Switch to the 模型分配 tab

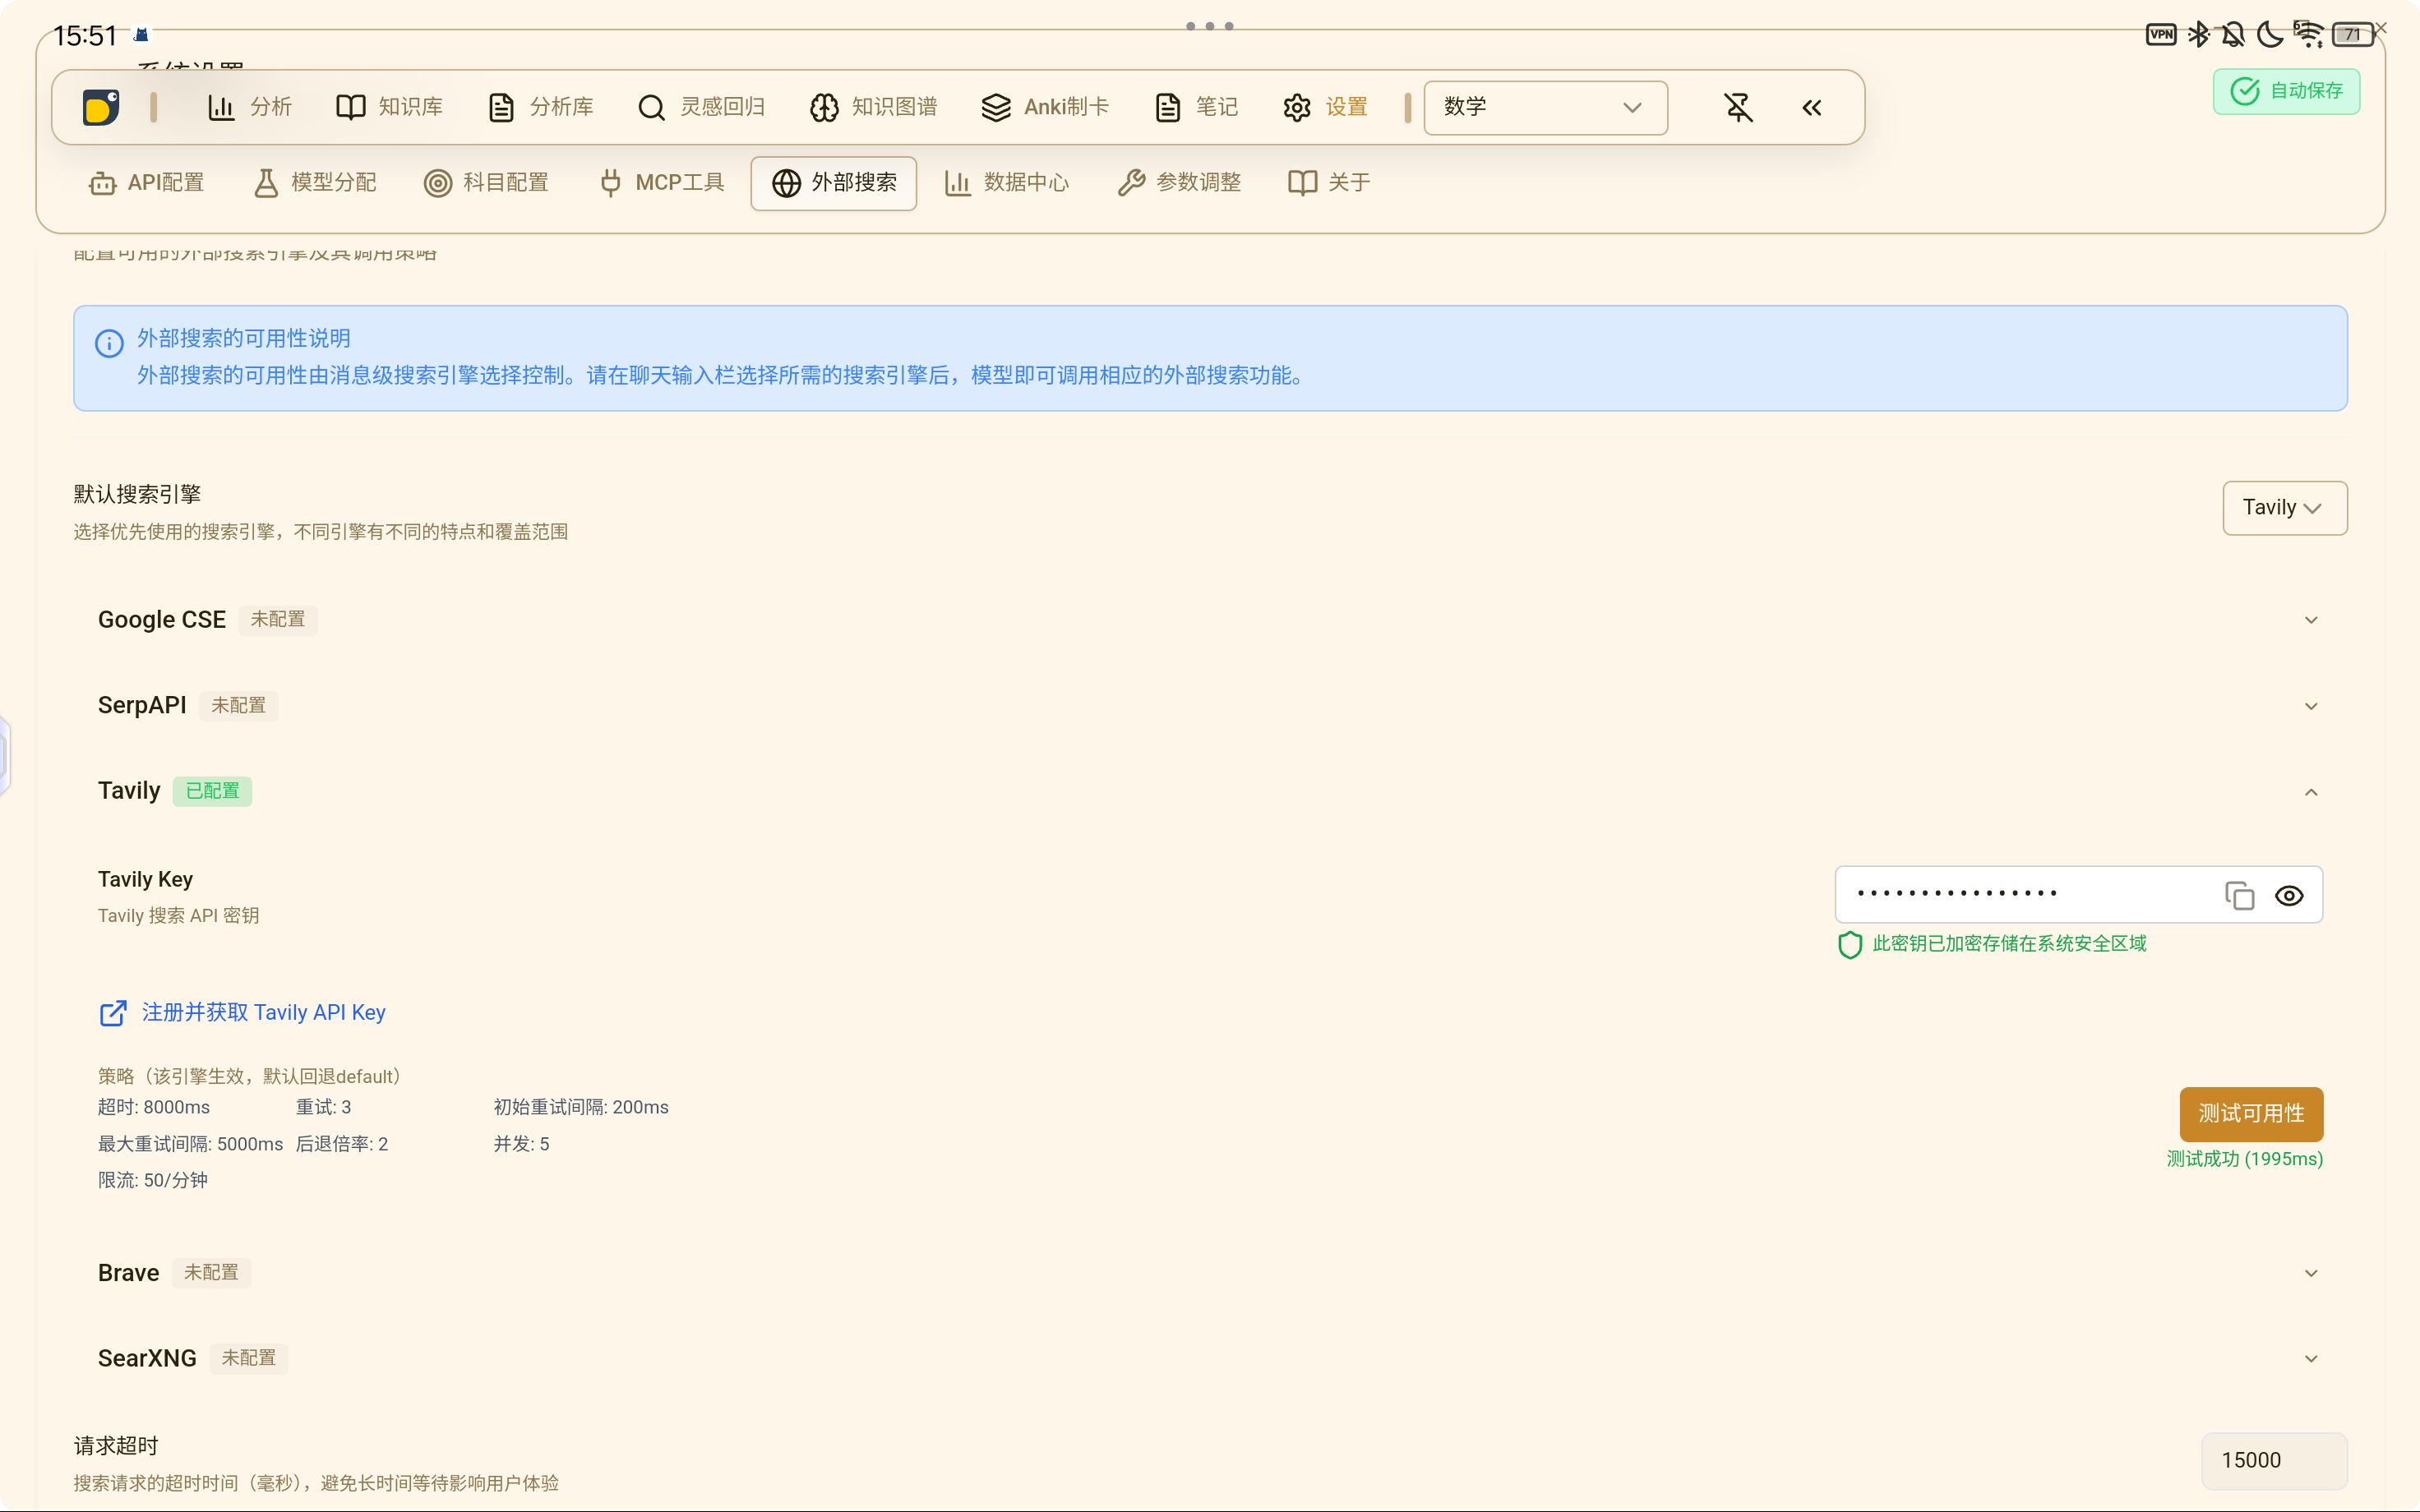(x=316, y=183)
